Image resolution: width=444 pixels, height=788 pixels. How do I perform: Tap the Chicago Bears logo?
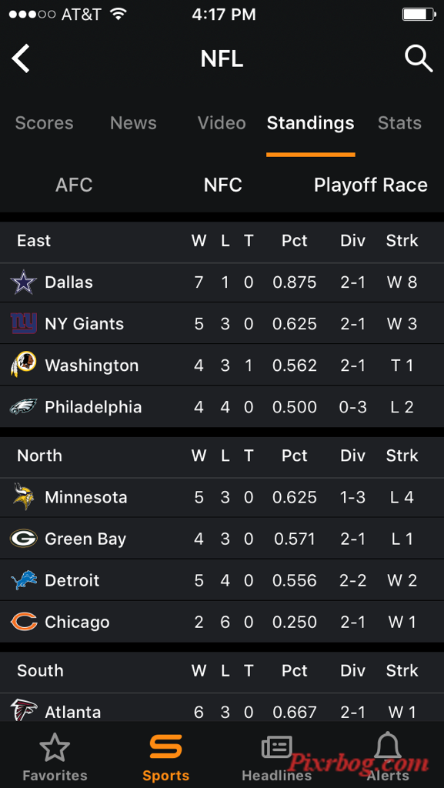tap(24, 622)
